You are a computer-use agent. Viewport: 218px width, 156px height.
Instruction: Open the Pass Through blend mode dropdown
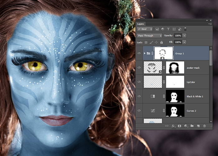pyautogui.click(x=149, y=36)
